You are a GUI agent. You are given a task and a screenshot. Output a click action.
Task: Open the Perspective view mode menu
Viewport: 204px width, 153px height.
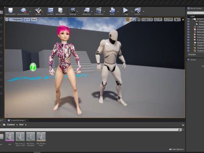(x=16, y=20)
